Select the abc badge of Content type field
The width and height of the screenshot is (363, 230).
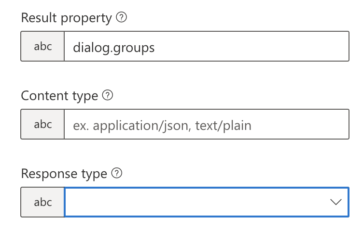point(42,124)
